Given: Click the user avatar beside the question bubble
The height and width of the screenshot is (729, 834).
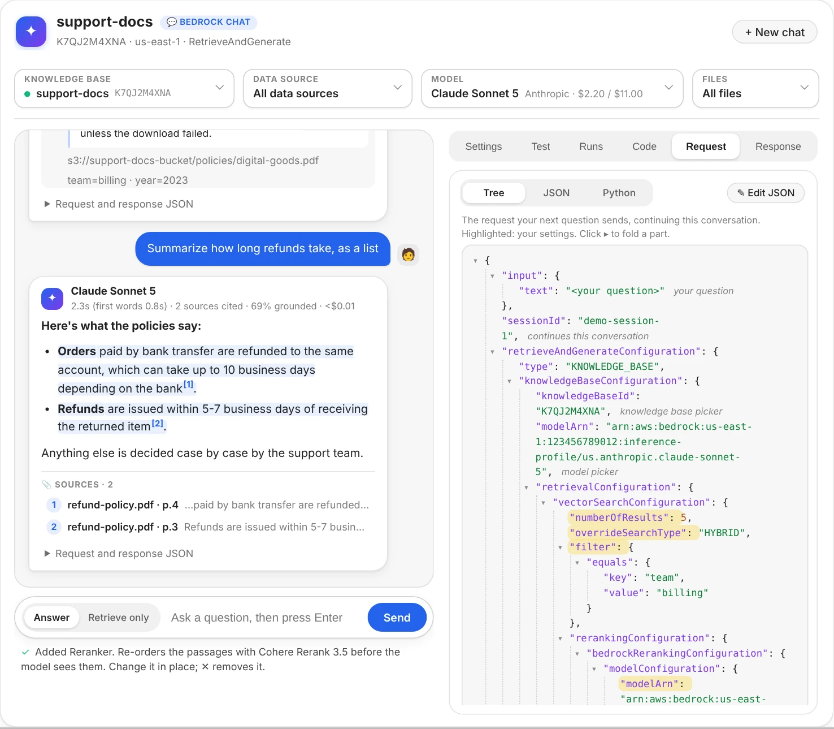Looking at the screenshot, I should click(408, 254).
